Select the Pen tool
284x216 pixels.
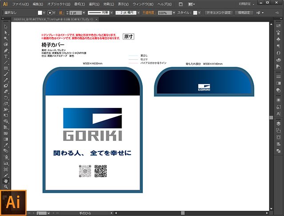(x=6, y=51)
